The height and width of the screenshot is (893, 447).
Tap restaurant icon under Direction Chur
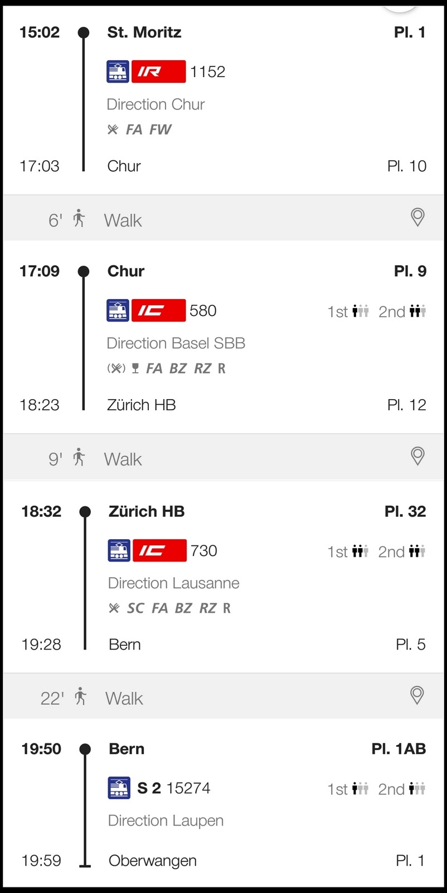[113, 129]
